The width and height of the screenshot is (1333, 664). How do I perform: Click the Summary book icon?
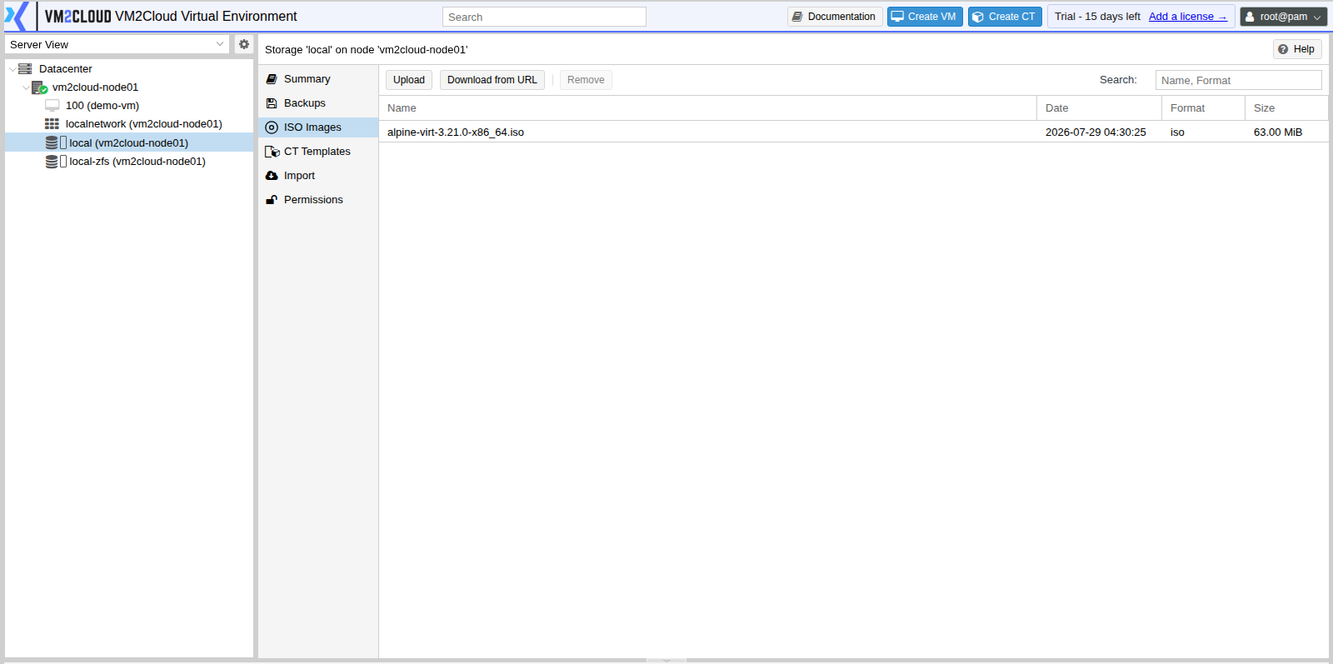tap(272, 79)
